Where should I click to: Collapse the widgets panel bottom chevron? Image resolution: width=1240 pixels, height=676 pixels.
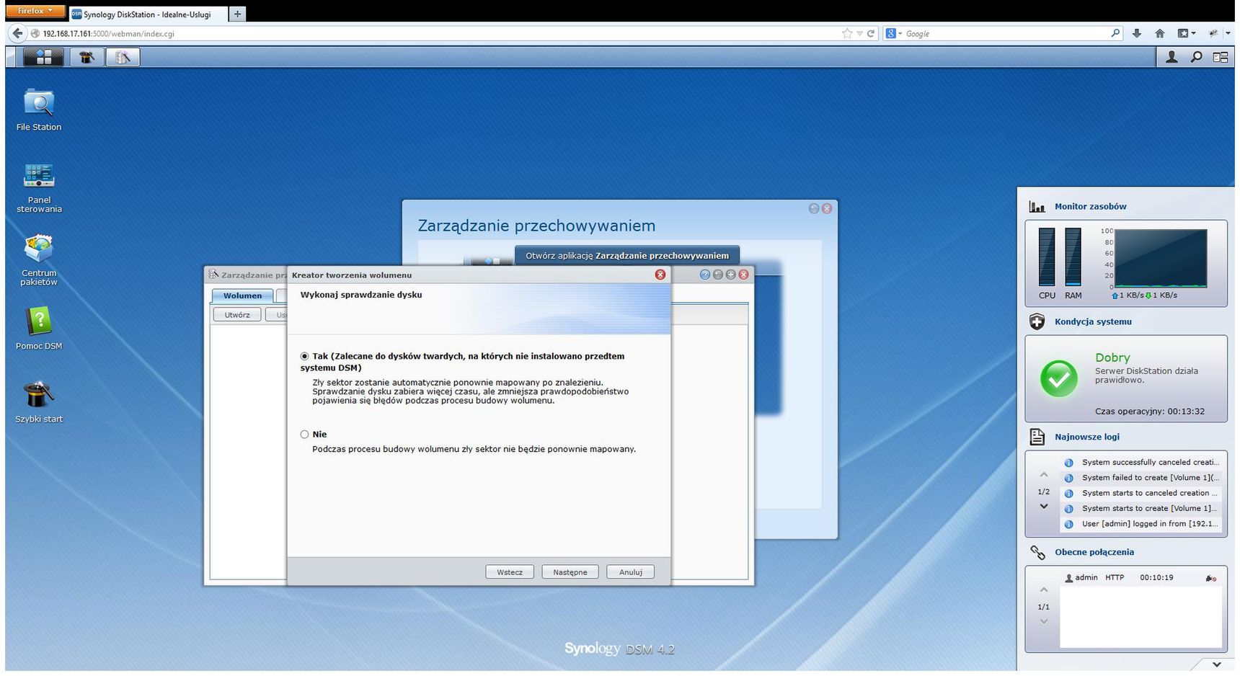(1217, 664)
